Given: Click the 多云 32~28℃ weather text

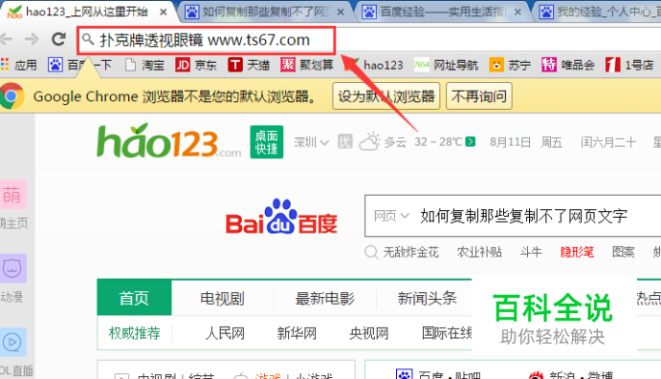Looking at the screenshot, I should [x=423, y=142].
